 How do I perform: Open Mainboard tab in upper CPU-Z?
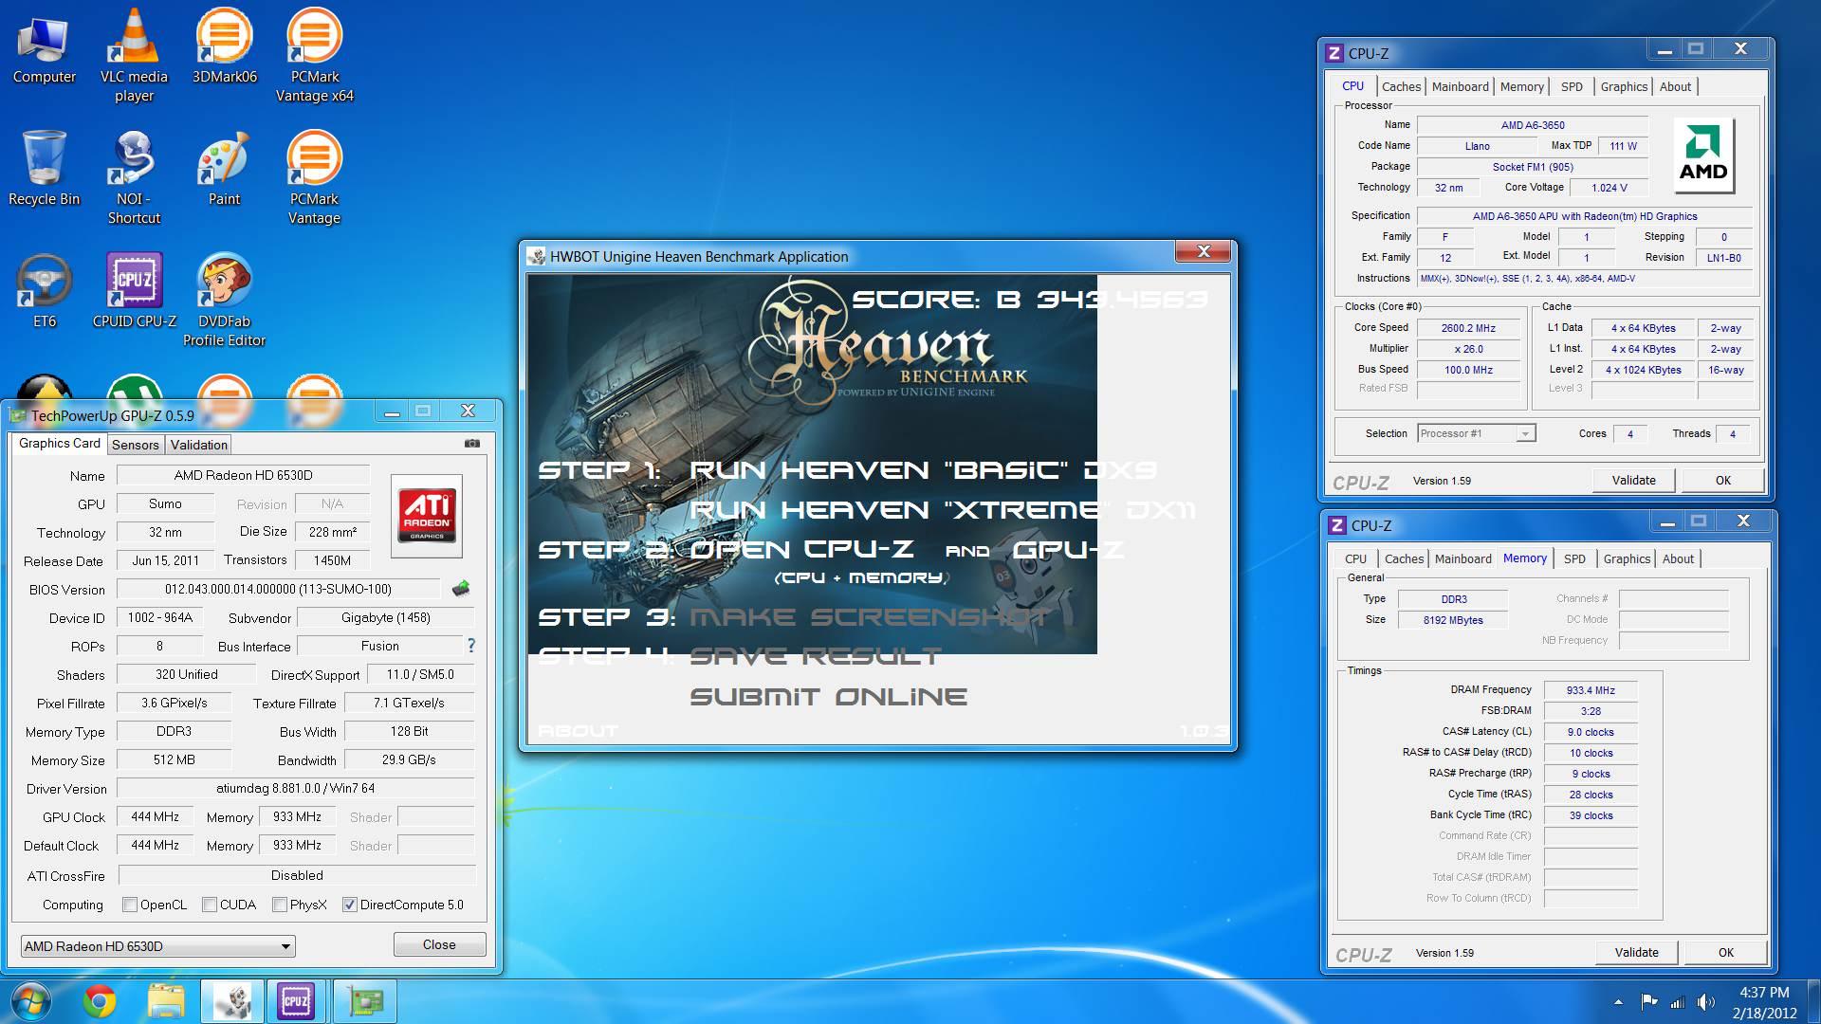(x=1460, y=86)
